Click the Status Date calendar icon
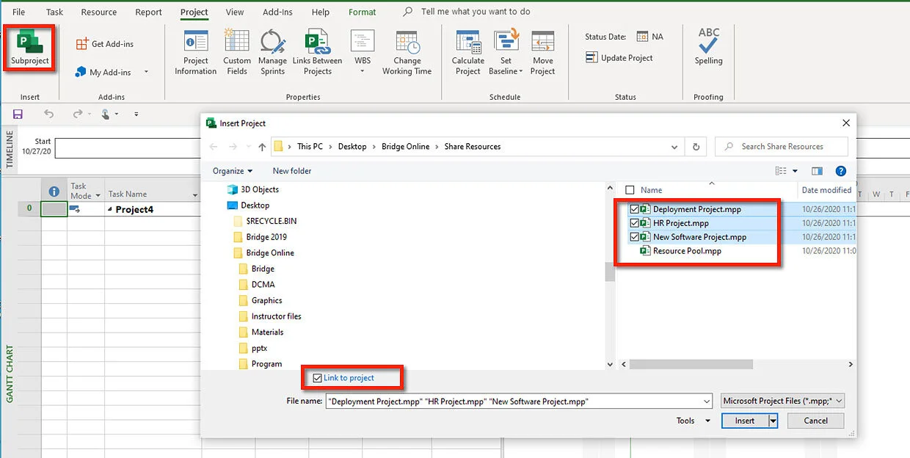This screenshot has width=910, height=458. pyautogui.click(x=642, y=37)
